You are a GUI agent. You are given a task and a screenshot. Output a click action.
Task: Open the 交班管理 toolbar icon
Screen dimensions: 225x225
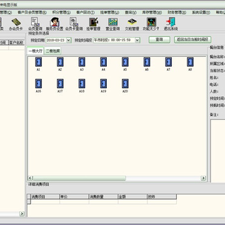tap(132, 24)
